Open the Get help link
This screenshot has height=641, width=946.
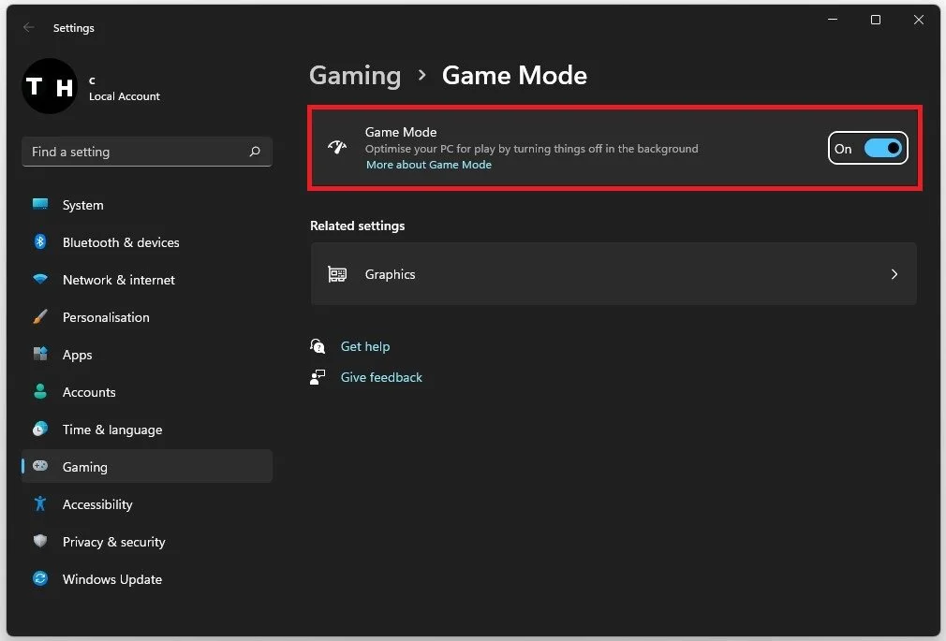click(365, 346)
